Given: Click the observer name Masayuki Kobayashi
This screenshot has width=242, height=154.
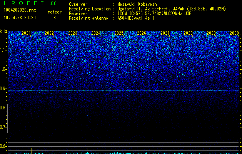Looking at the screenshot, I should tap(138, 4).
